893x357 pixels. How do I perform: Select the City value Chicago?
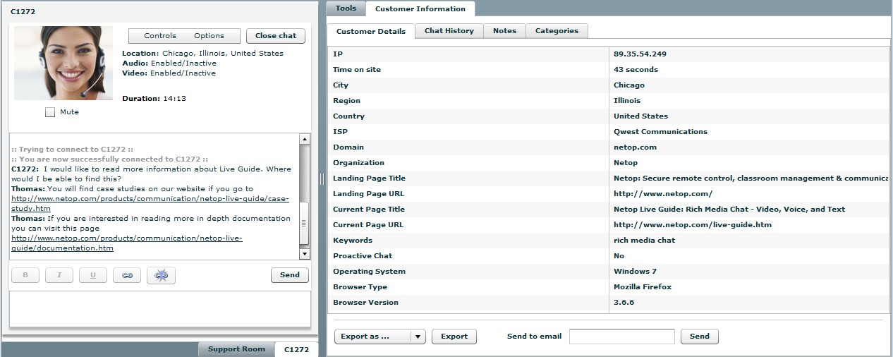[x=629, y=85]
